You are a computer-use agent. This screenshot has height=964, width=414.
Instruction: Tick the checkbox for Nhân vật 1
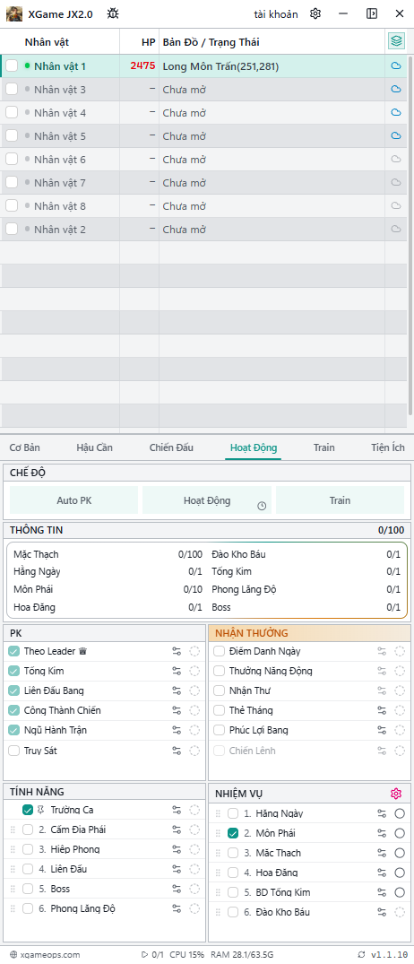pos(12,65)
